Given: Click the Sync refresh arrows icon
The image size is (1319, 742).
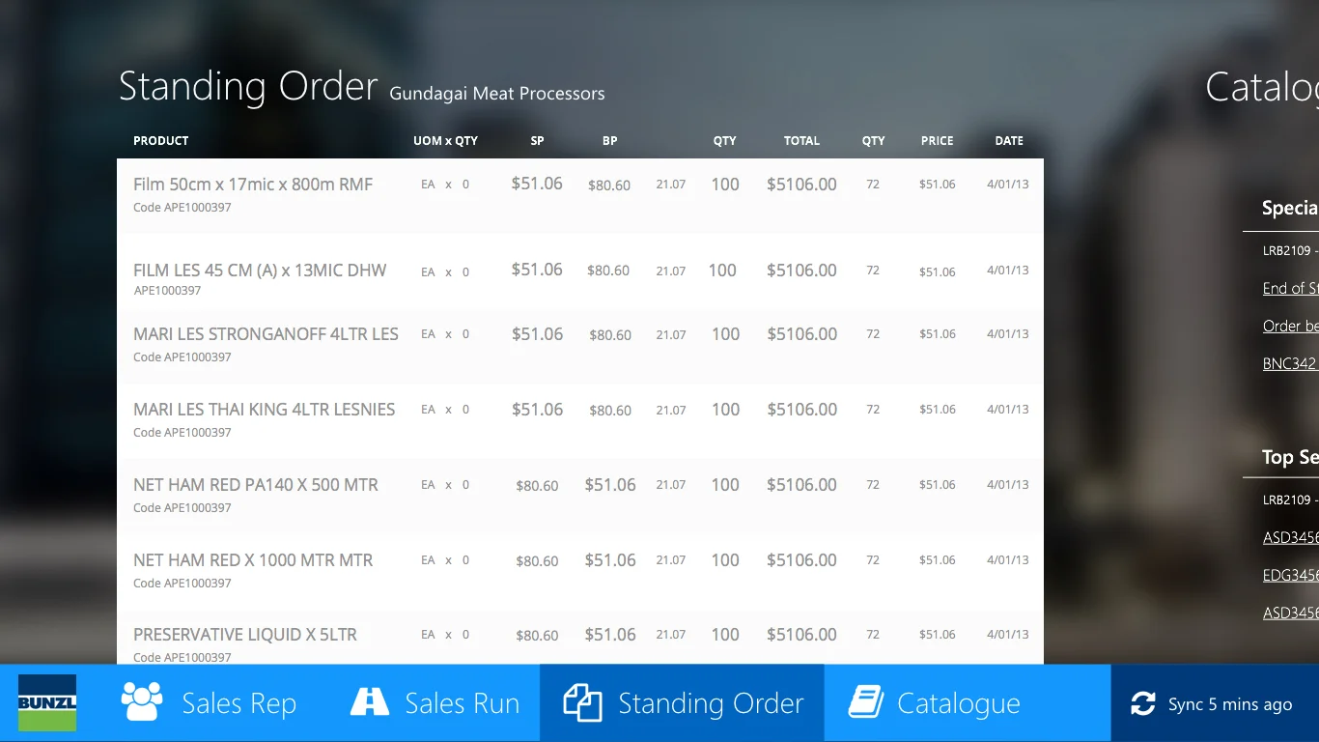Looking at the screenshot, I should click(1143, 703).
